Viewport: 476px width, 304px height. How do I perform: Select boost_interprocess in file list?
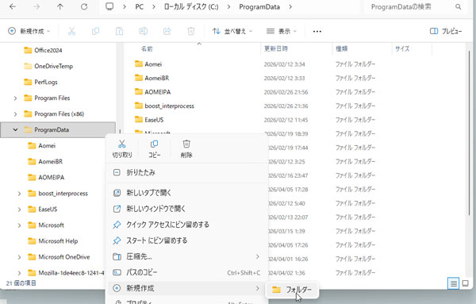[169, 106]
